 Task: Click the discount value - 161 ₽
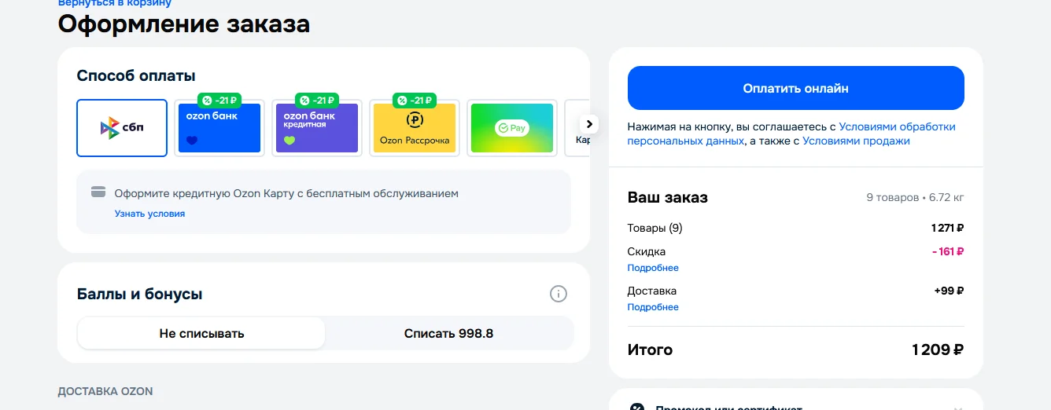948,252
